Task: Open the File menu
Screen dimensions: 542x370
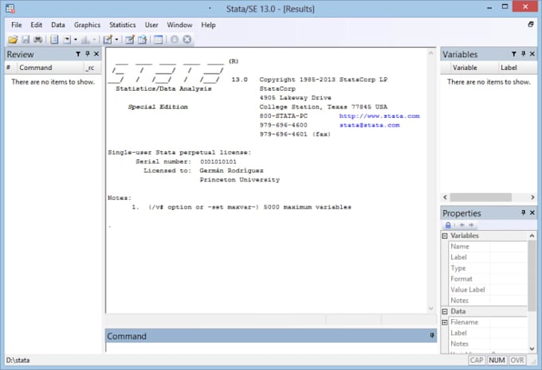Action: [x=16, y=25]
